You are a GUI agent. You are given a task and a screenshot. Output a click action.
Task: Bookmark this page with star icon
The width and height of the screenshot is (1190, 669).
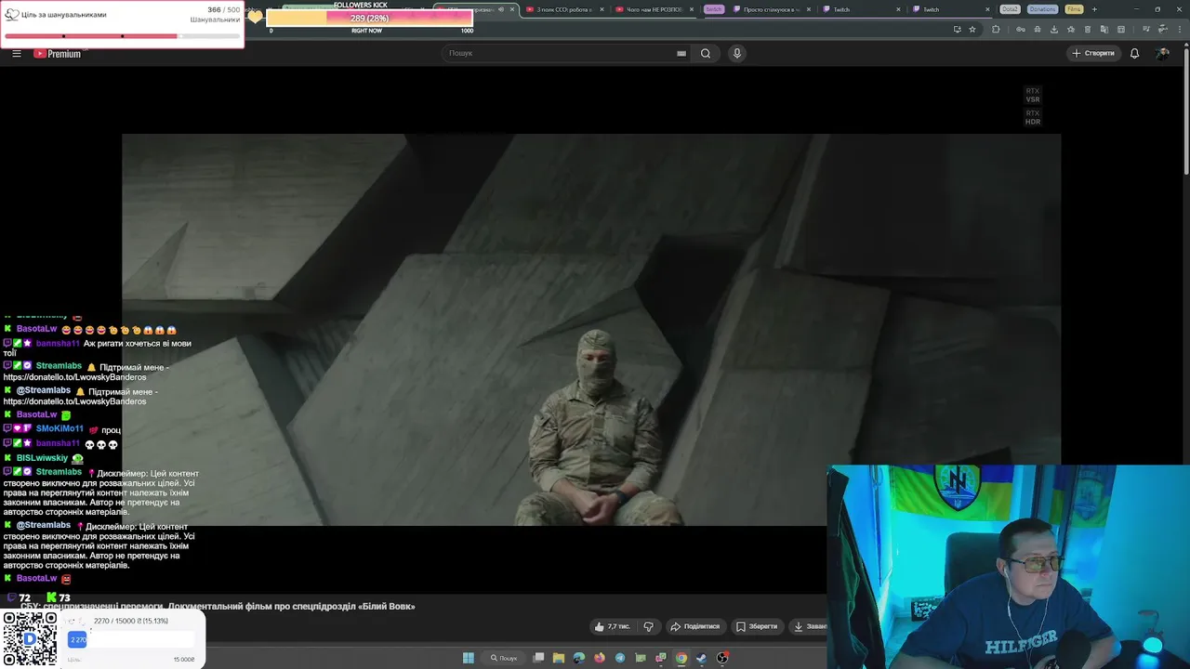point(972,29)
